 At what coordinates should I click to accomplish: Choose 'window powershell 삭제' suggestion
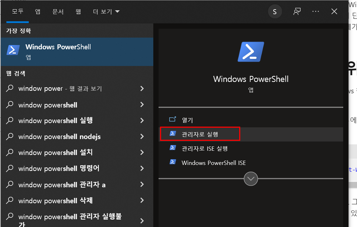click(56, 200)
